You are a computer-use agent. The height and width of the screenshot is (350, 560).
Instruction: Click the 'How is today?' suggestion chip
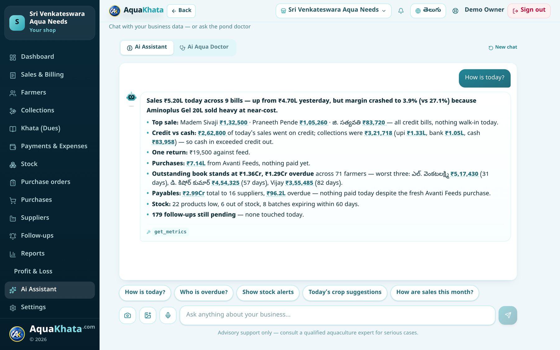coord(145,293)
